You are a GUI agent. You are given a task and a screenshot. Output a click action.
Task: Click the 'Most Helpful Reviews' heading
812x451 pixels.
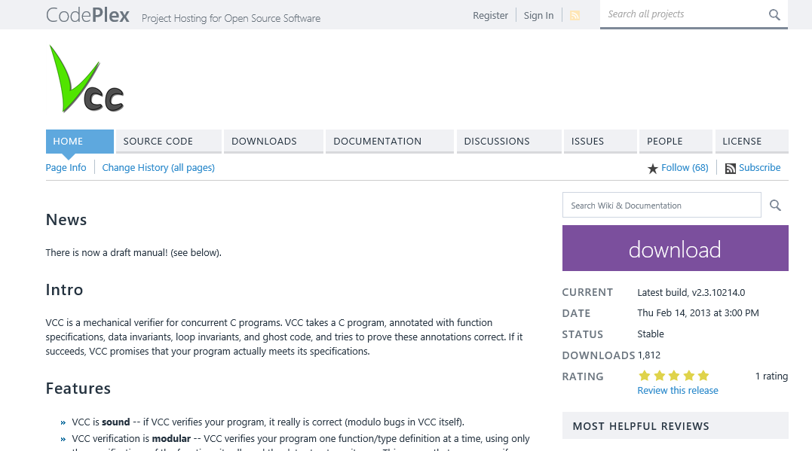point(641,426)
